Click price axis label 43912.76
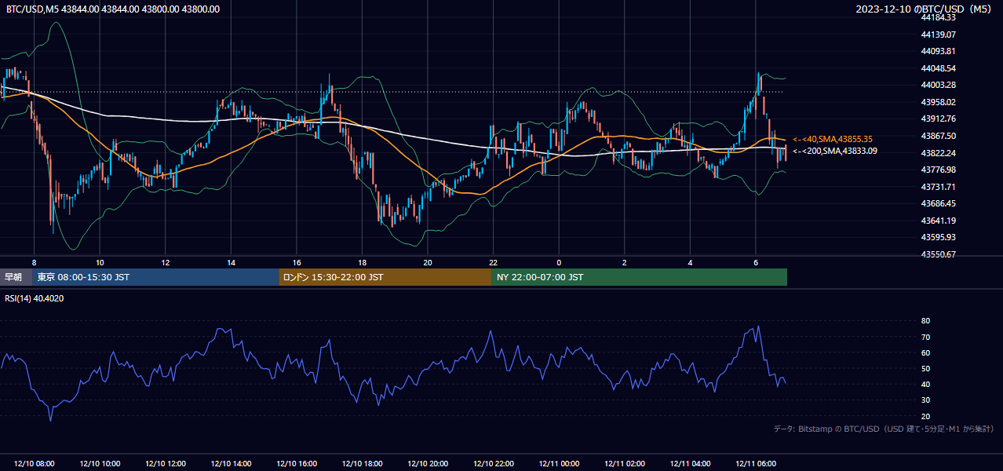This screenshot has width=1003, height=471. (x=938, y=119)
